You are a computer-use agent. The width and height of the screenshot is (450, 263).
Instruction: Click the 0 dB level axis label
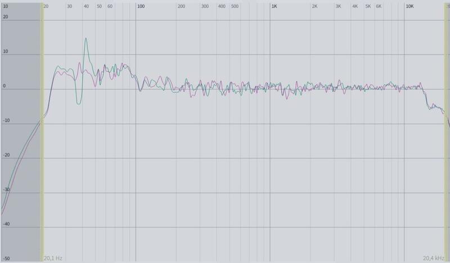(x=5, y=87)
